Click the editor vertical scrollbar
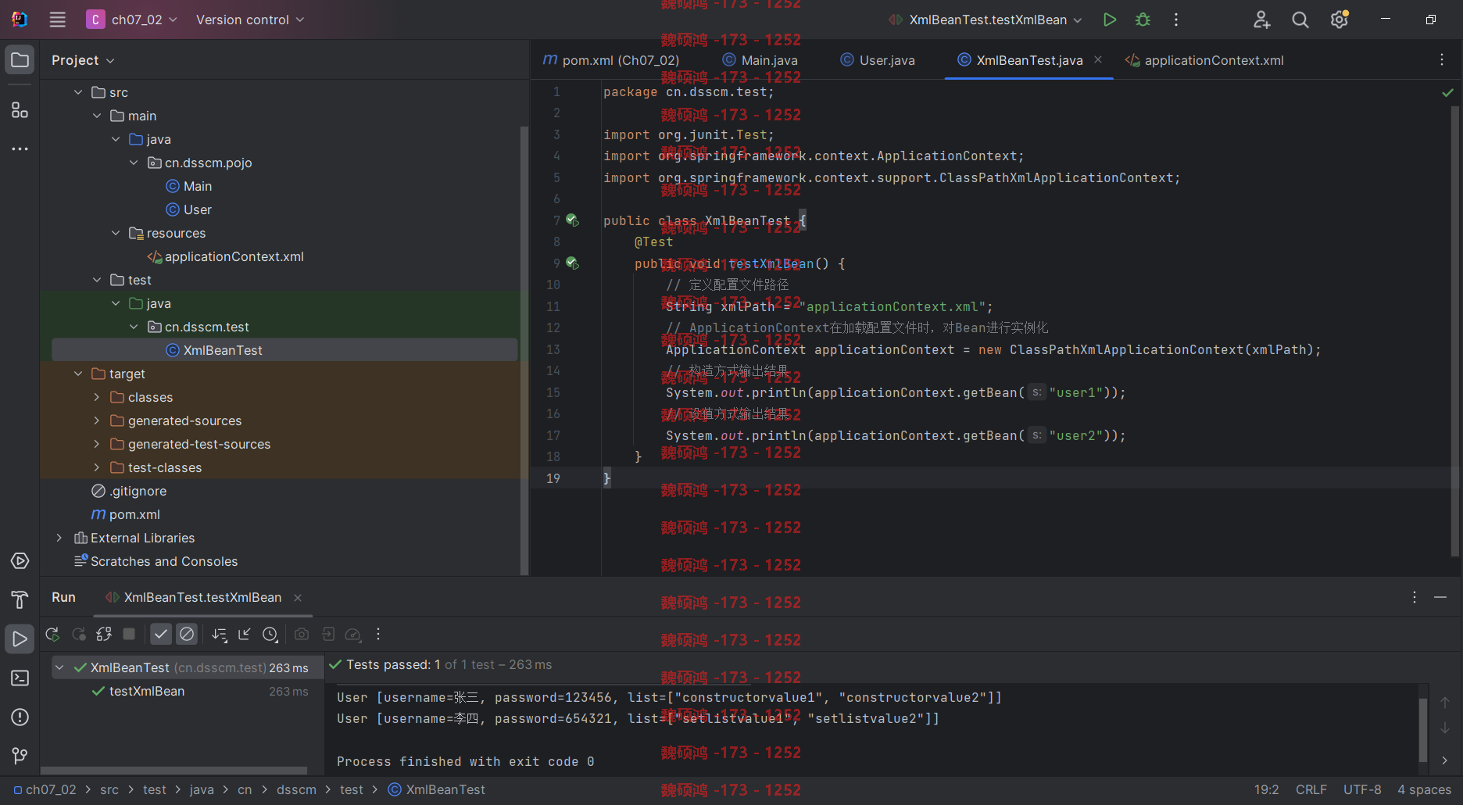The width and height of the screenshot is (1463, 805). tap(1454, 332)
